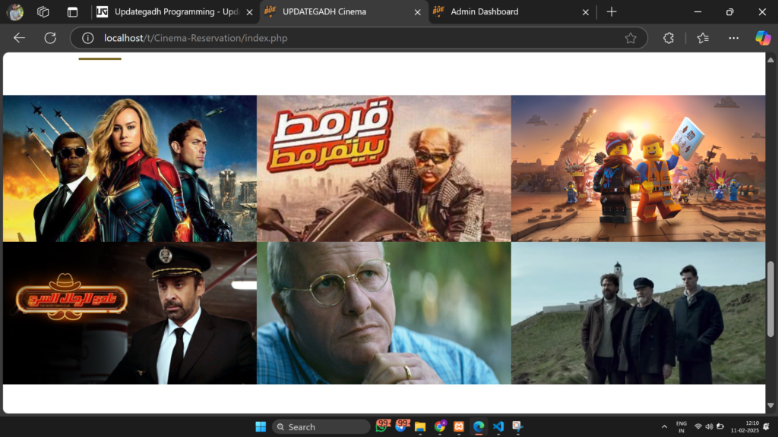The image size is (778, 437).
Task: Click the page scroll down arrow
Action: pos(770,405)
